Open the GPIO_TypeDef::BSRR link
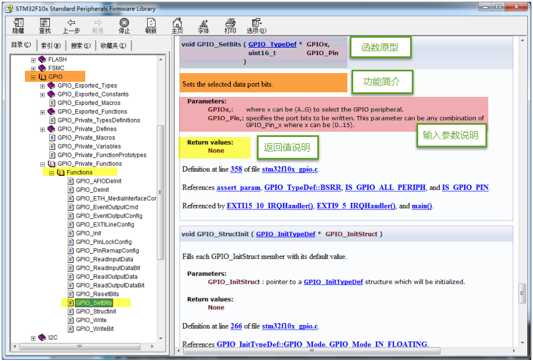Screen dimensions: 533x361 tap(303, 187)
